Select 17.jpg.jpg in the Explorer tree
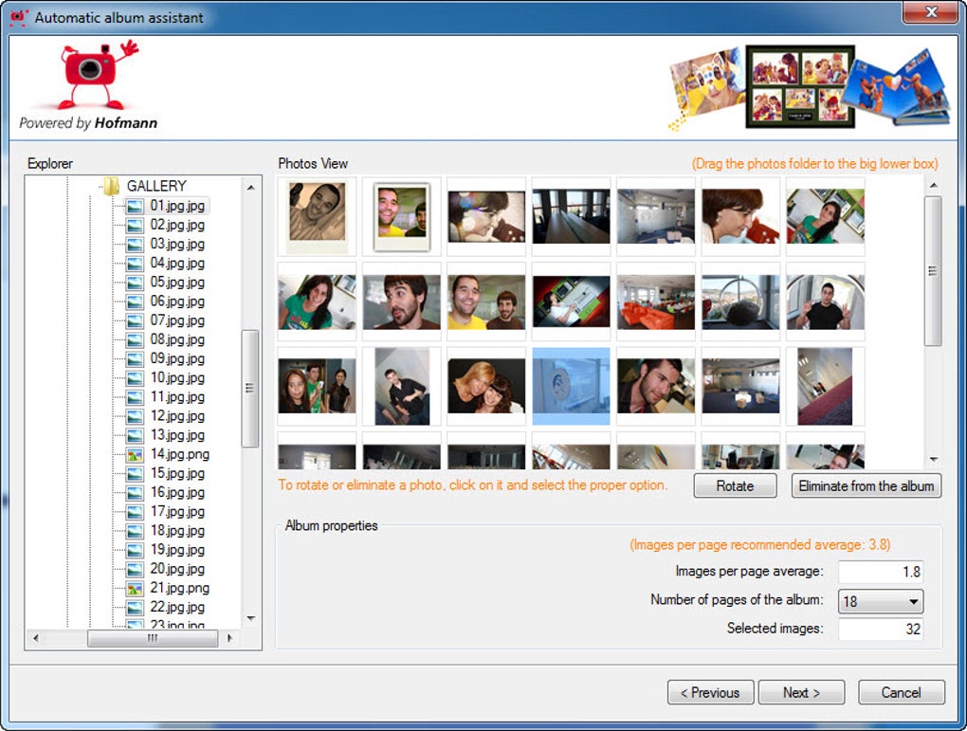This screenshot has height=731, width=967. [177, 511]
